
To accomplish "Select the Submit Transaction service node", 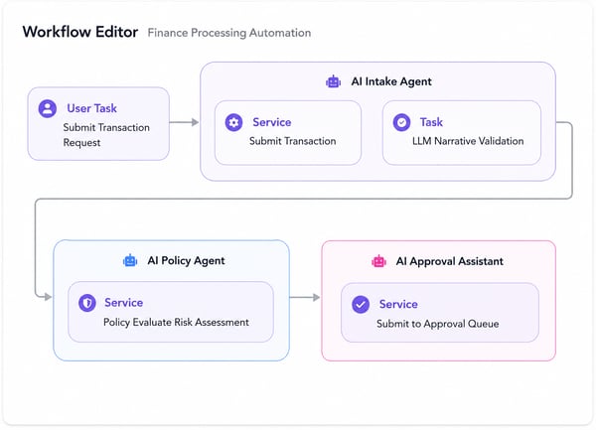I will (x=288, y=132).
